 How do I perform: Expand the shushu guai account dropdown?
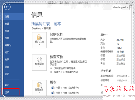[x=127, y=8]
